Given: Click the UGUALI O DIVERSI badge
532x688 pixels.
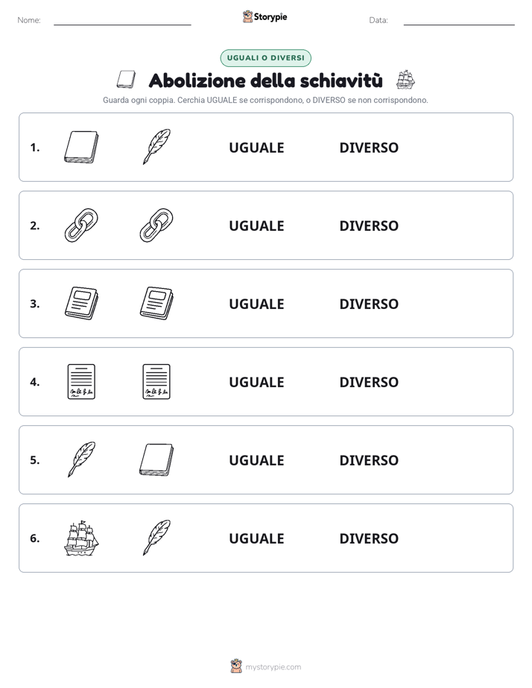Looking at the screenshot, I should tap(265, 58).
